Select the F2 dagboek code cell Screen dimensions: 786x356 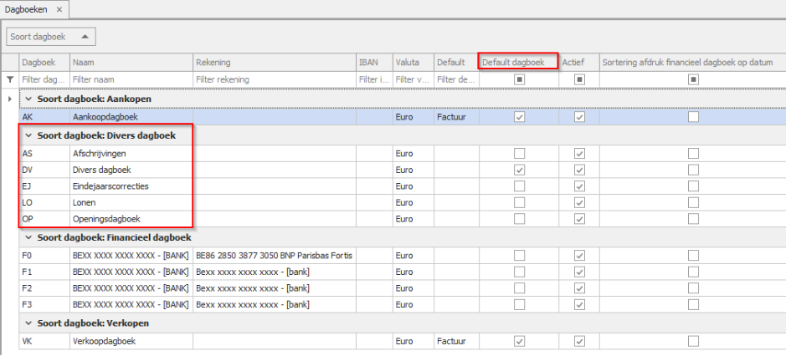(44, 288)
